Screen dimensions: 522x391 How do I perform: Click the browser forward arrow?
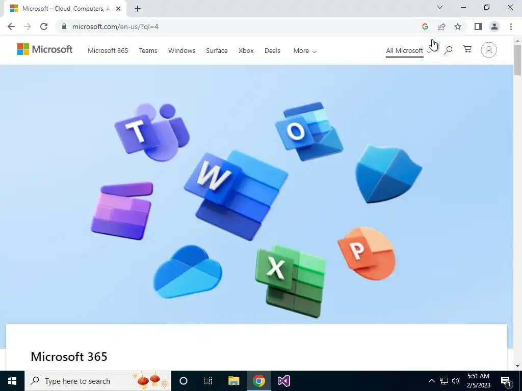(28, 26)
